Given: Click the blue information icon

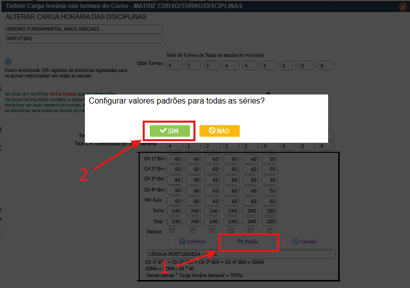Looking at the screenshot, I should coord(8,62).
